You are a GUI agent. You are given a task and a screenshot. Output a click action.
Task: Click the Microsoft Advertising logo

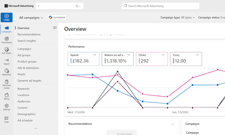click(x=19, y=6)
